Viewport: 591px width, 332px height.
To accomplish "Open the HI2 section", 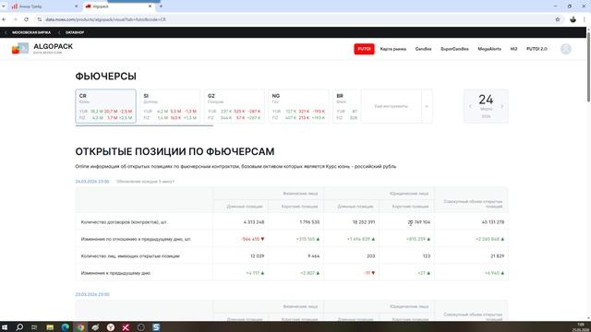I will tap(513, 49).
